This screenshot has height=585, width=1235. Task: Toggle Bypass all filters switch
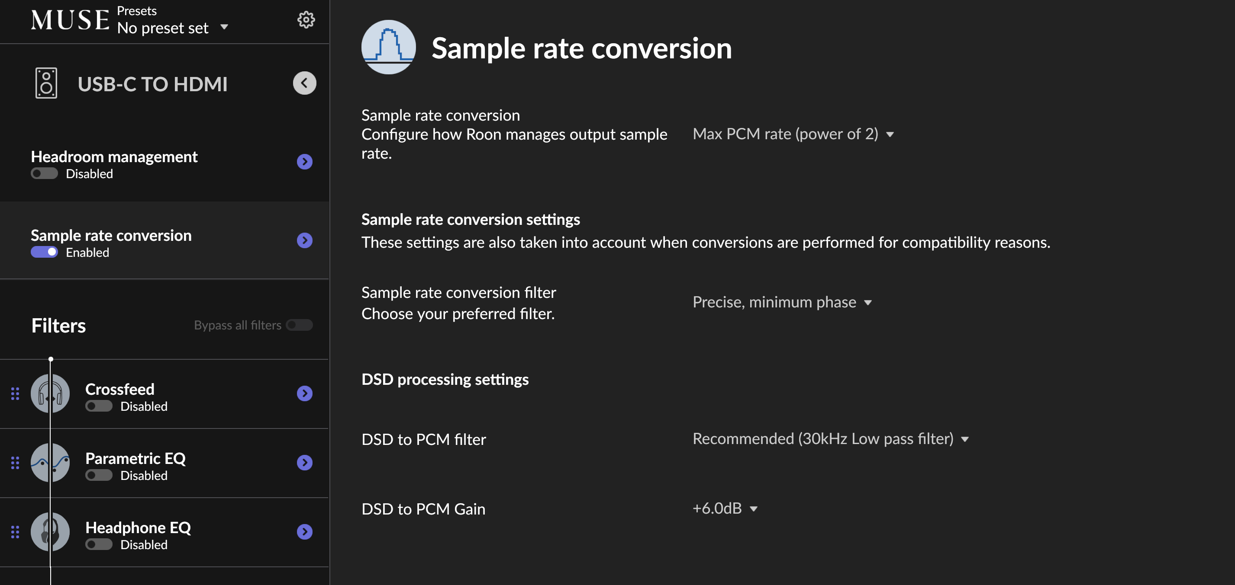[299, 325]
